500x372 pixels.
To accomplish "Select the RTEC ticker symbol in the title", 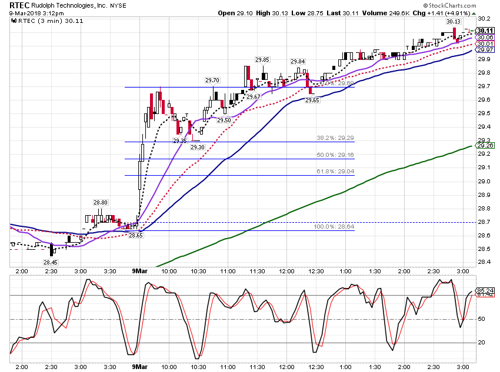I will coord(19,5).
